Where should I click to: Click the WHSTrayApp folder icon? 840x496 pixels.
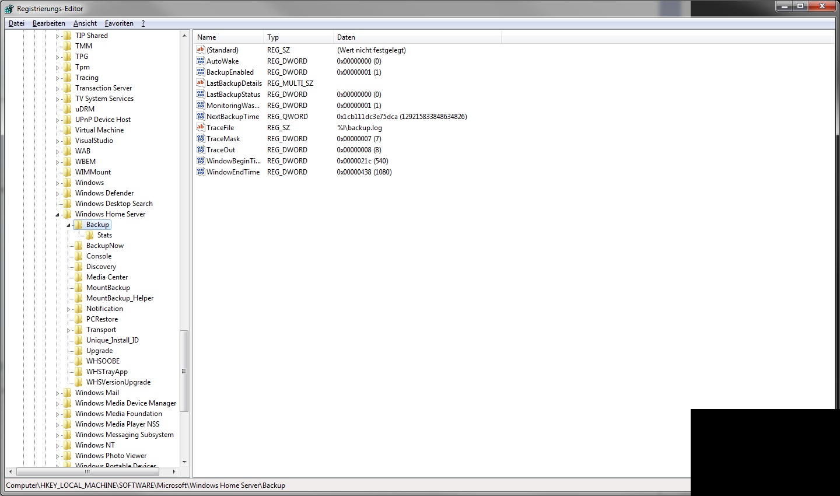coord(79,372)
